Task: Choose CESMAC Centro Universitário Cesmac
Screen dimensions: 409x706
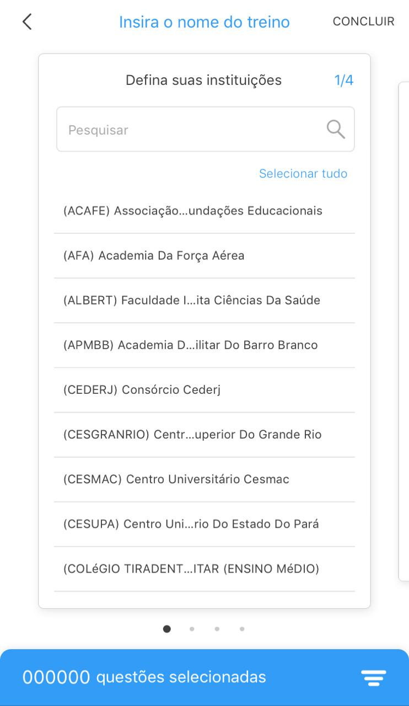Action: tap(176, 479)
